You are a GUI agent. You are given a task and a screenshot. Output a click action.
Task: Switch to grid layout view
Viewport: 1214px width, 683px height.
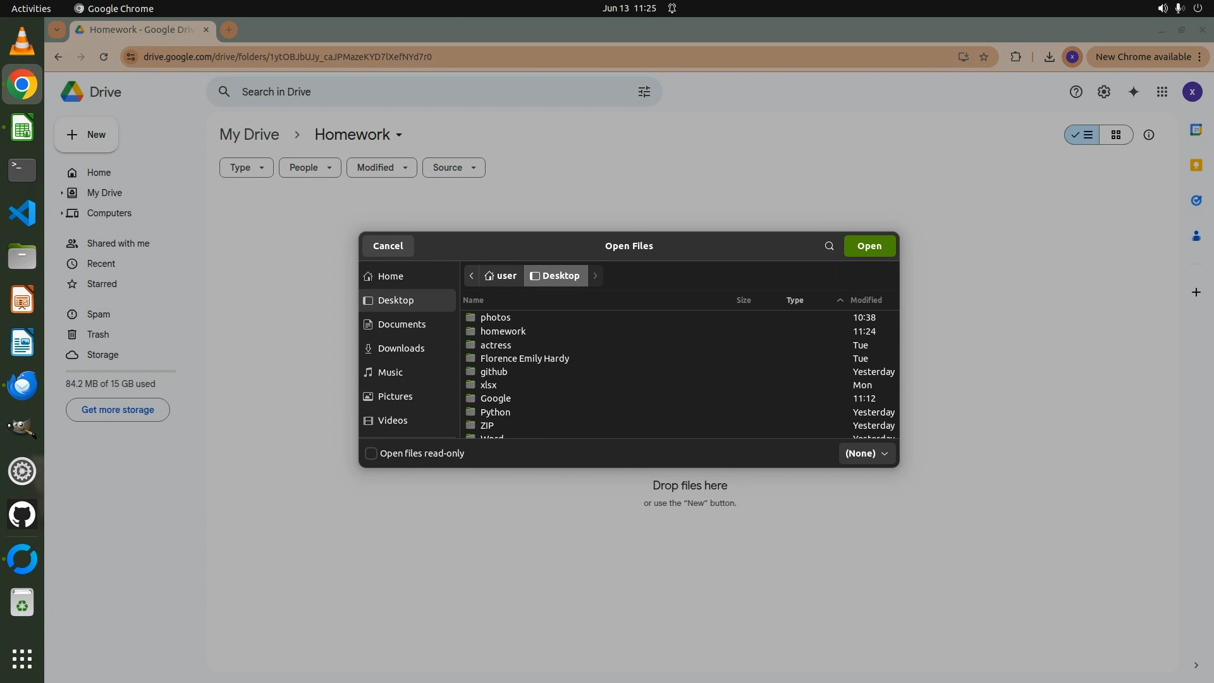click(x=1115, y=135)
